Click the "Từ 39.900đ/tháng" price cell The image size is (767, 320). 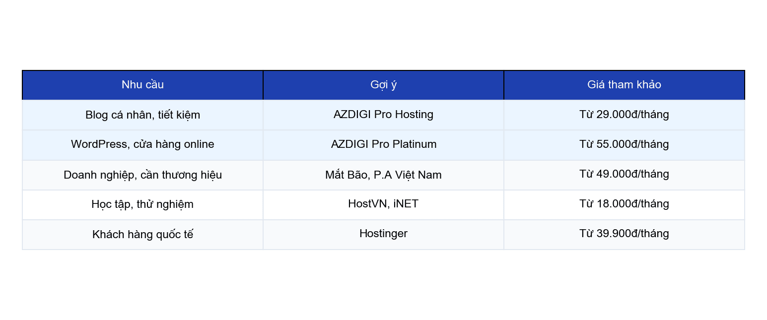(x=624, y=234)
